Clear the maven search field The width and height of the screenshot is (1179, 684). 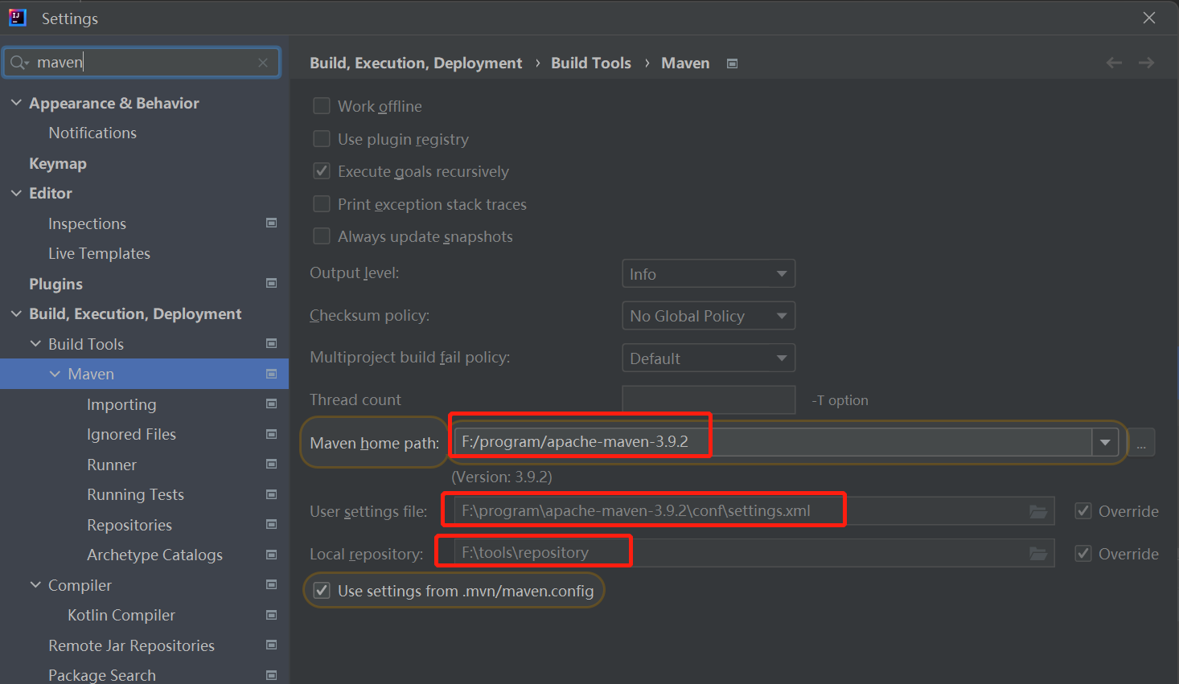[x=263, y=63]
